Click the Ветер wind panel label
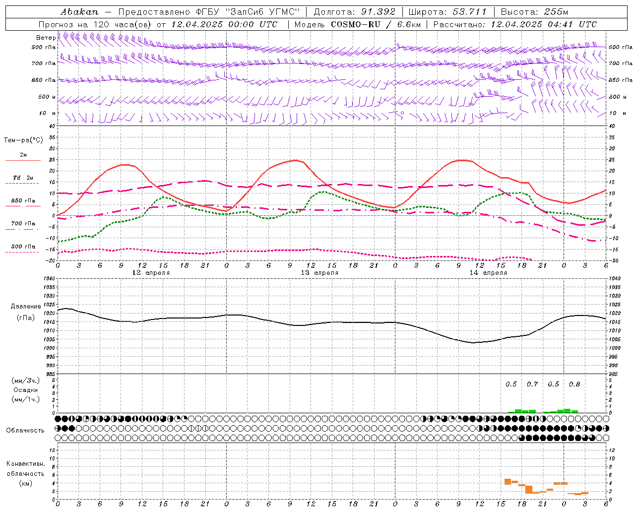The width and height of the screenshot is (635, 508). click(x=46, y=38)
